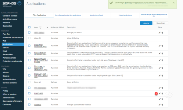
Task: Collapse the success notification with chevron
Action: click(x=174, y=3)
